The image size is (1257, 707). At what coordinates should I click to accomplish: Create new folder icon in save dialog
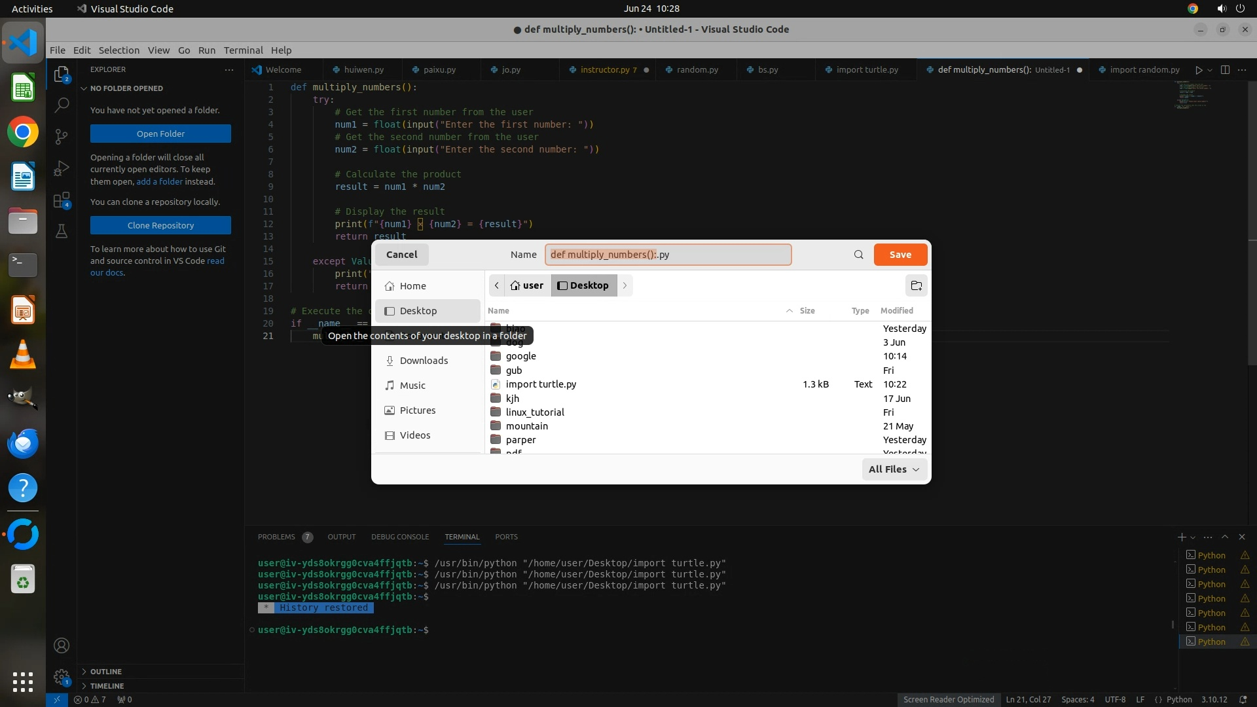click(916, 285)
